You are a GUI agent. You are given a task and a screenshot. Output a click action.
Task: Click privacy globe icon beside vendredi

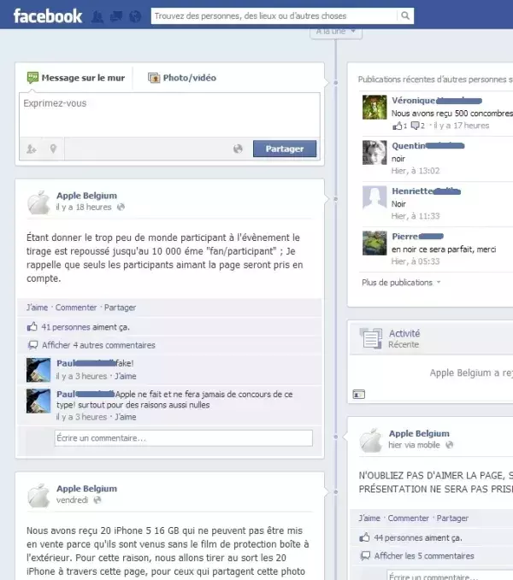97,500
